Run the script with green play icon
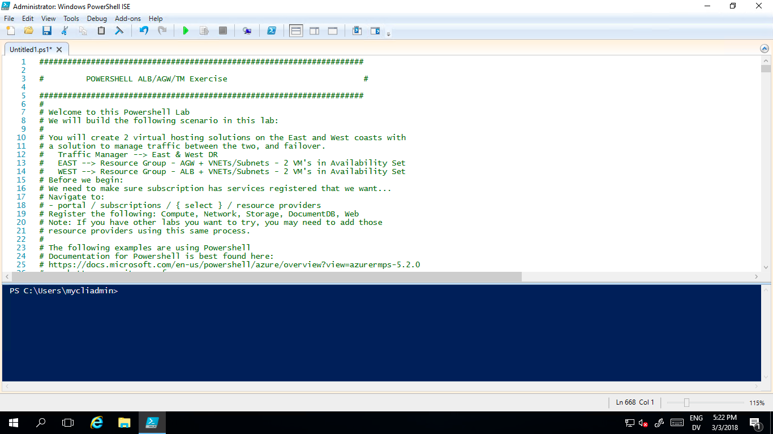The height and width of the screenshot is (434, 773). (186, 31)
